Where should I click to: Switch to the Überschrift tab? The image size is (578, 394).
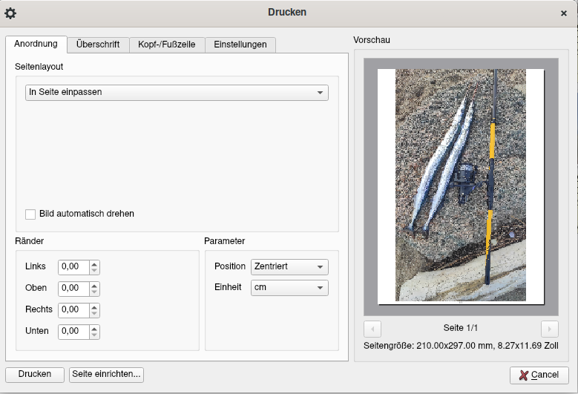tap(98, 45)
